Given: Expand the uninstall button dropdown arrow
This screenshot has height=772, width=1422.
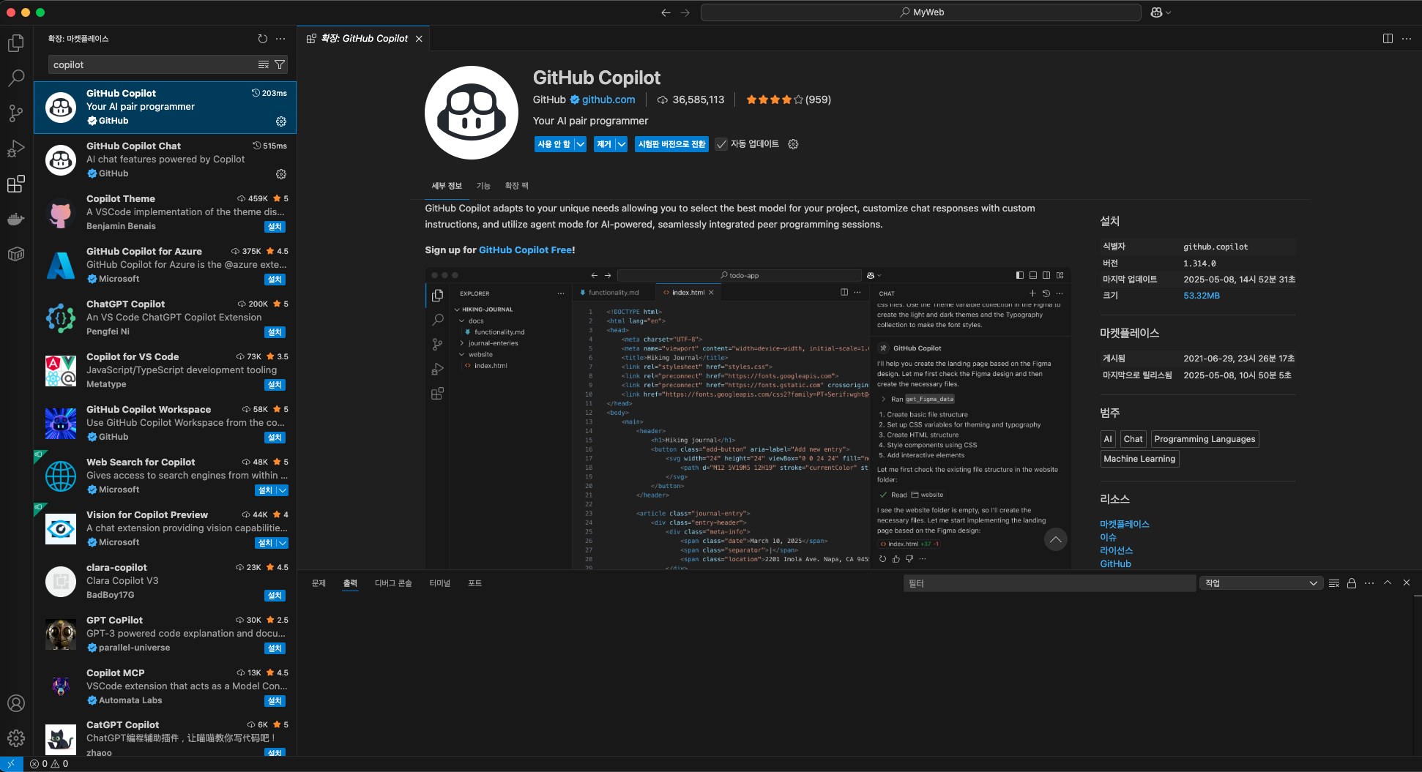Looking at the screenshot, I should (622, 144).
